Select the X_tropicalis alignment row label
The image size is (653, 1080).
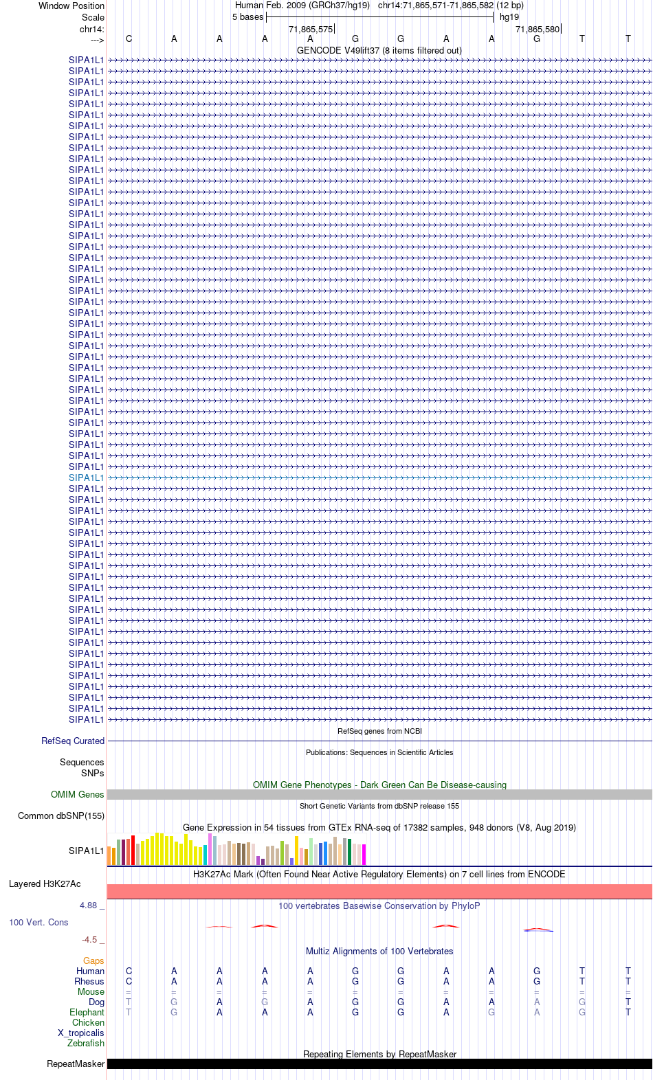click(x=81, y=1033)
